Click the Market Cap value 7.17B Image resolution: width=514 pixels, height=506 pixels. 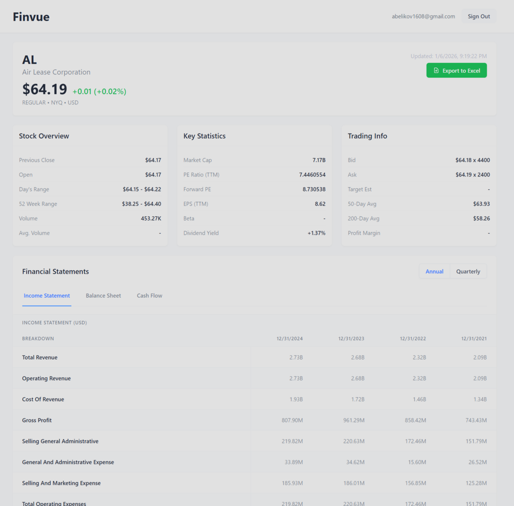[x=319, y=160]
